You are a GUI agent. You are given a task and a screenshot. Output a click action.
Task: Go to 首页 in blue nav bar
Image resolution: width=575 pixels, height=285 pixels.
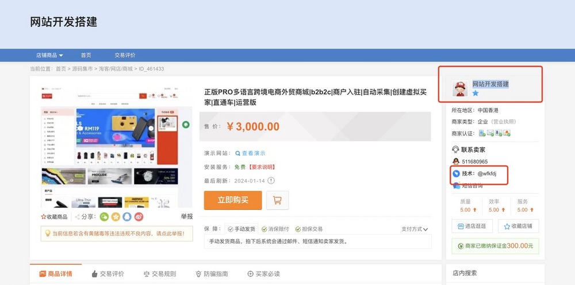[x=86, y=55]
